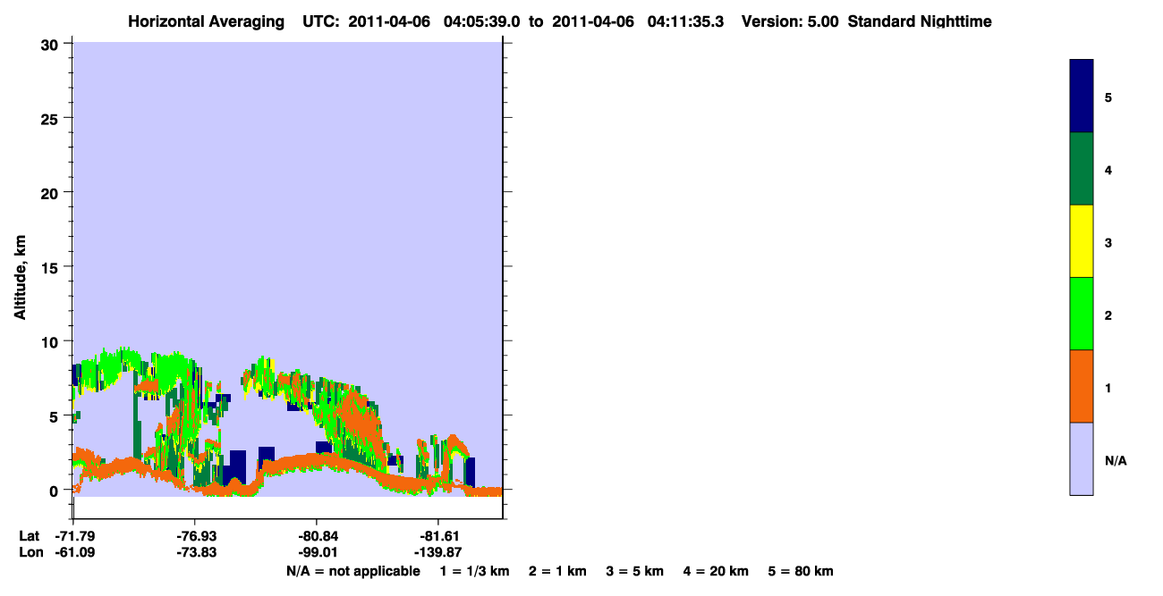Click the 15 altitude tick label
The height and width of the screenshot is (596, 1163).
tap(51, 267)
